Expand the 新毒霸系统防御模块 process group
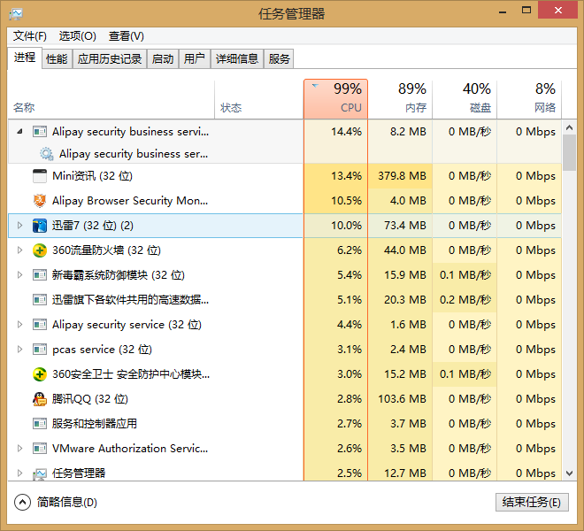 pos(19,274)
